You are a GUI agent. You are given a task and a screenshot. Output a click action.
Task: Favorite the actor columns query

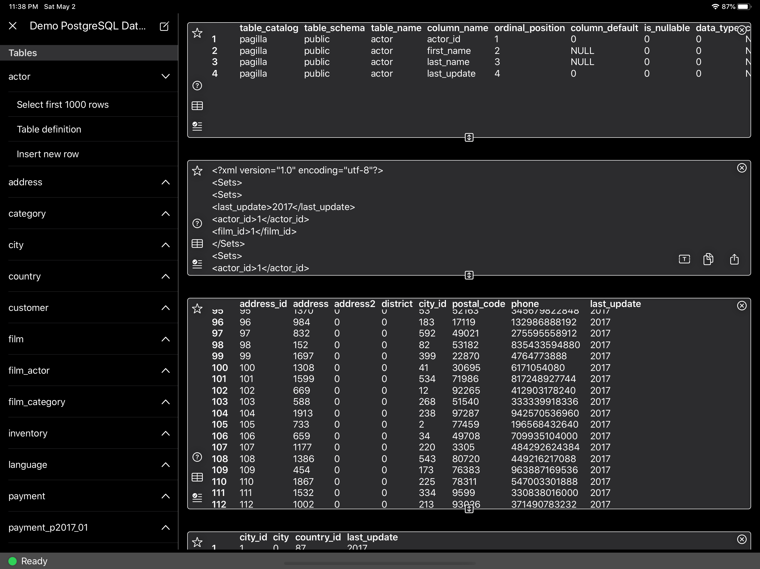click(198, 33)
